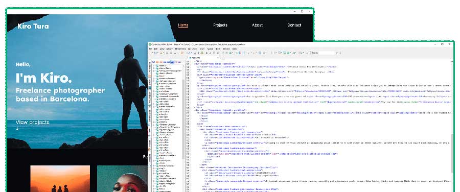Viewport: 460px width, 192px height.
Task: Open the Edit menu in HTML editor
Action: pyautogui.click(x=156, y=49)
